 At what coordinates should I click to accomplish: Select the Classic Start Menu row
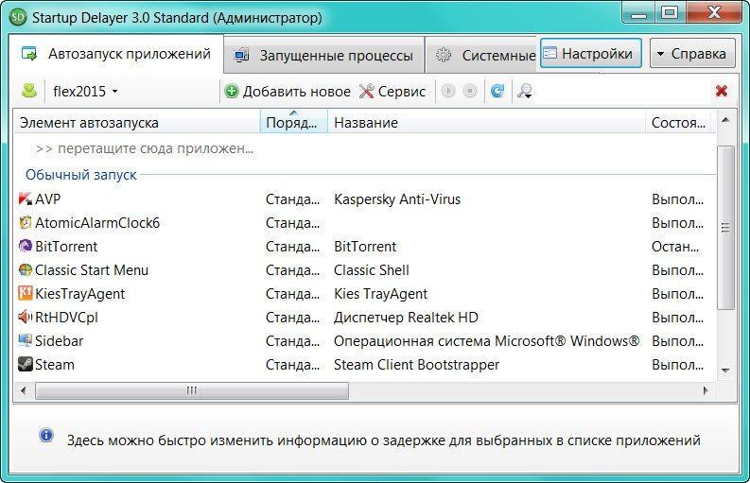(x=364, y=270)
